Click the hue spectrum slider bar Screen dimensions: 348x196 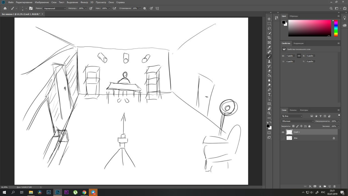point(336,28)
